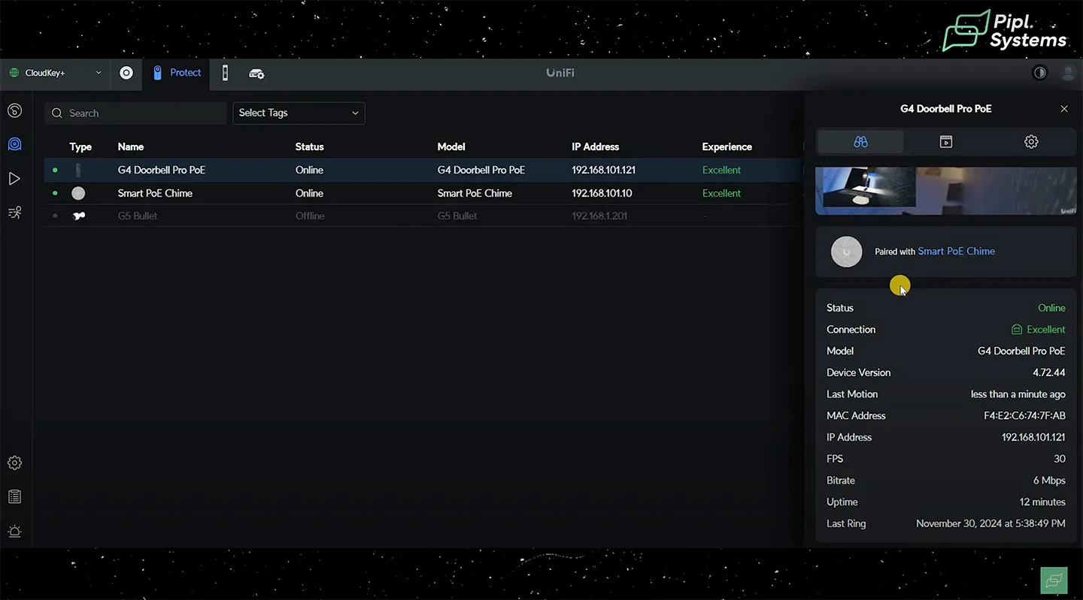The image size is (1083, 600).
Task: Open the doorbell live view thumbnail
Action: (x=946, y=191)
